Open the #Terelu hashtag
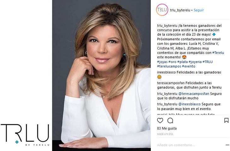This screenshot has height=151, width=230. pyautogui.click(x=218, y=53)
